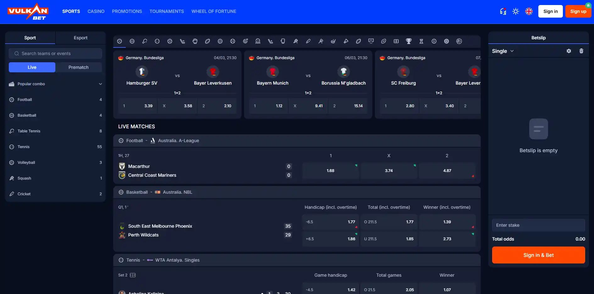This screenshot has width=594, height=294.
Task: Click the Sign up button
Action: point(578,11)
